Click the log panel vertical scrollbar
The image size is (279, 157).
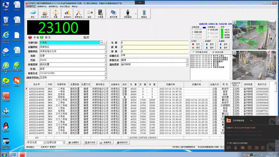pyautogui.click(x=231, y=67)
